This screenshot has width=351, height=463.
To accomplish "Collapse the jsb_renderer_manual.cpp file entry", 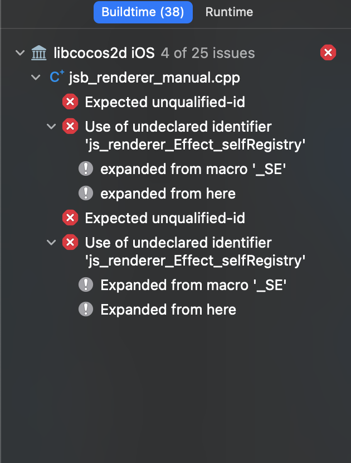I will click(36, 78).
